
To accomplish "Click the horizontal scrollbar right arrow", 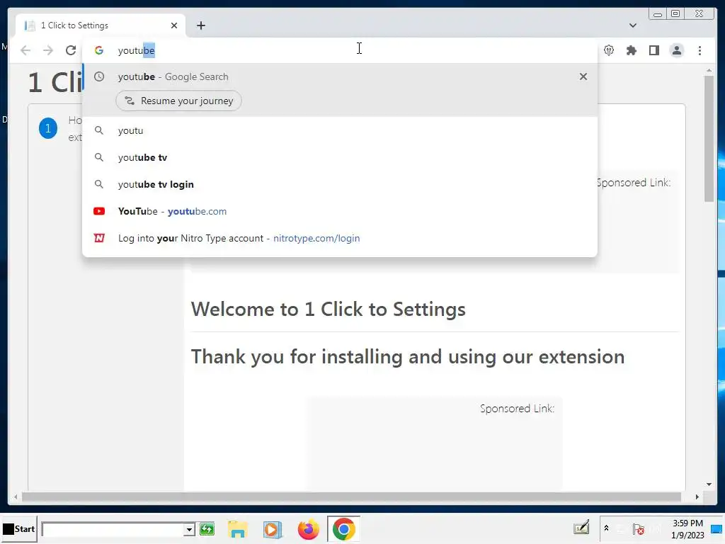I will click(697, 497).
